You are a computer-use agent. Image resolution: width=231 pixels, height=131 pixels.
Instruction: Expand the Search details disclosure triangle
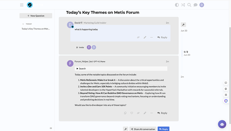(77, 69)
